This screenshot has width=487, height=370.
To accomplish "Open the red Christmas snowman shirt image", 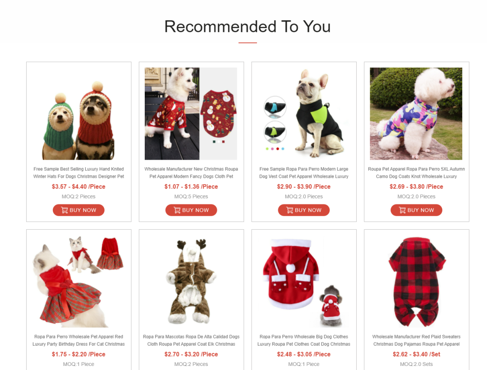I will (191, 114).
